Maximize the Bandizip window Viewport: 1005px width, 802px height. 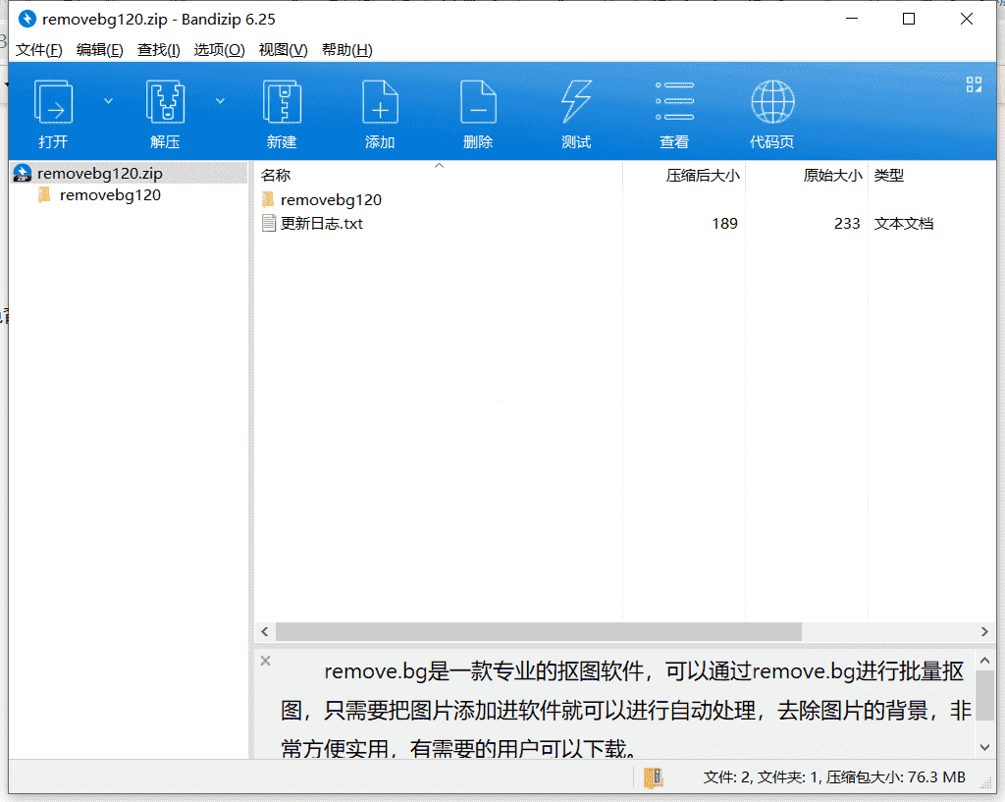coord(909,20)
